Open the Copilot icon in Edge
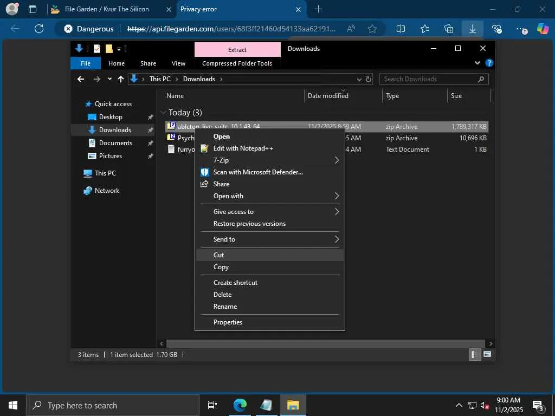Viewport: 555px width, 416px height. pyautogui.click(x=543, y=29)
